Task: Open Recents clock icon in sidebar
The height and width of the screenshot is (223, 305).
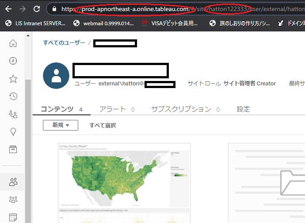Action: 13,96
